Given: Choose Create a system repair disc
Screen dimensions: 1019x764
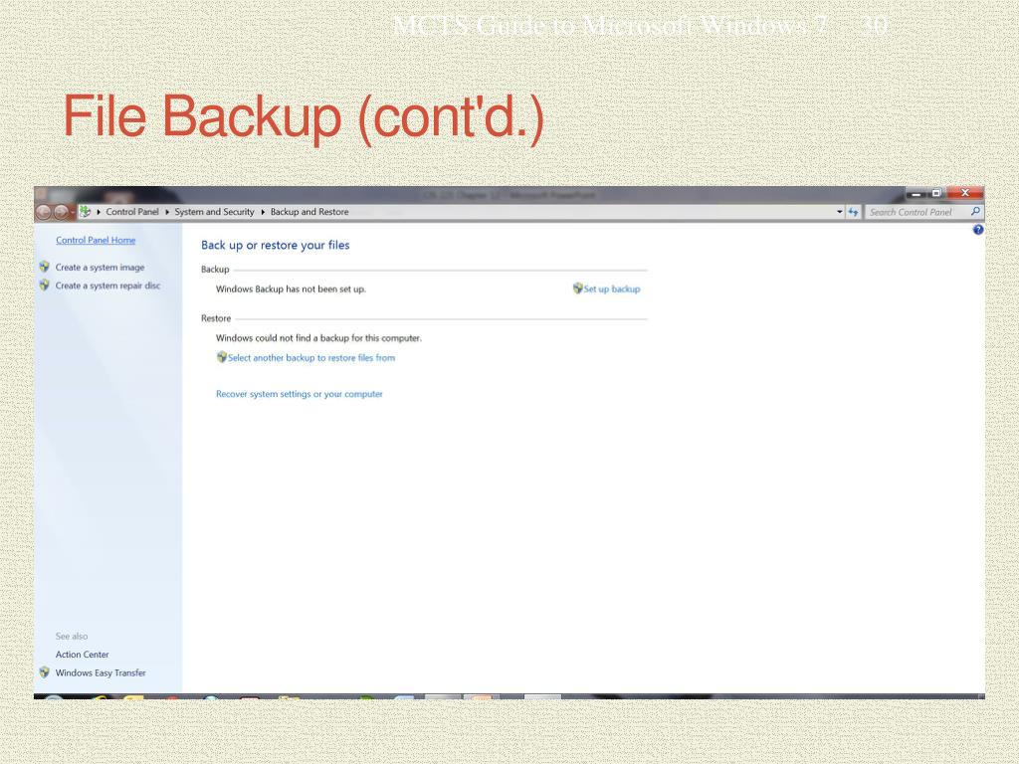Looking at the screenshot, I should [107, 286].
